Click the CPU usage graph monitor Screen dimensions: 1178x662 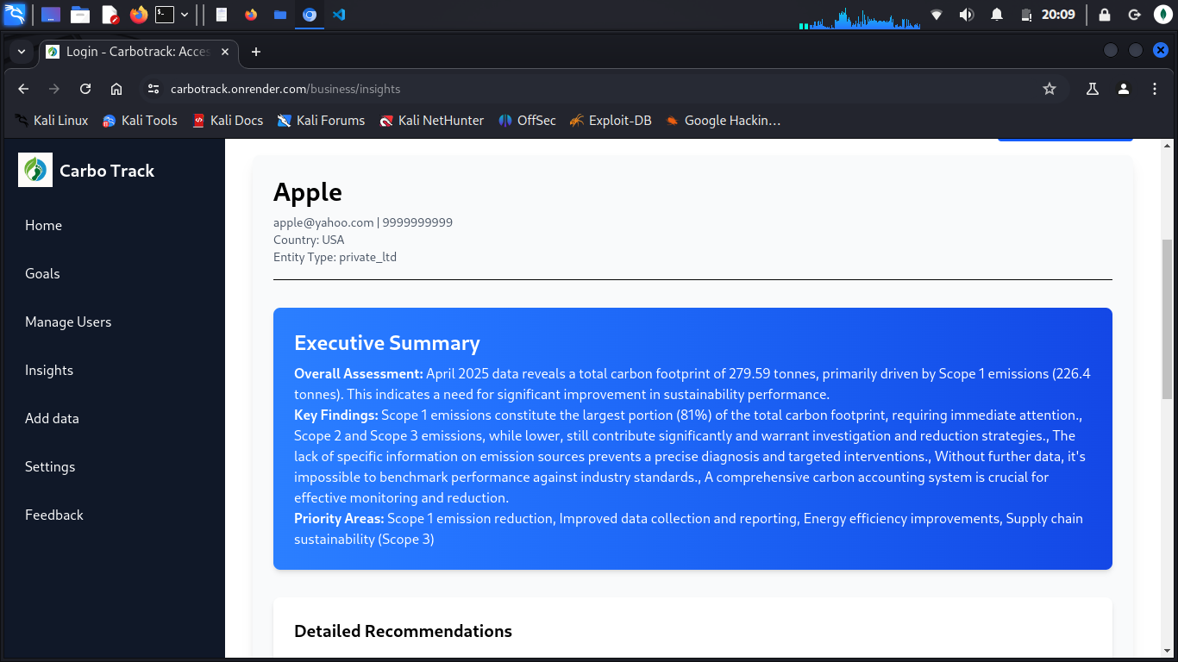click(859, 17)
